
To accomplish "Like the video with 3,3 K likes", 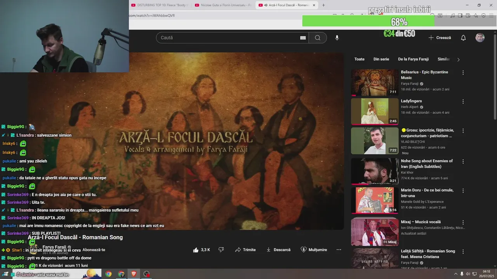I will pos(202,250).
